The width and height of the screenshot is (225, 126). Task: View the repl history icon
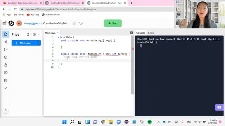(x=81, y=23)
